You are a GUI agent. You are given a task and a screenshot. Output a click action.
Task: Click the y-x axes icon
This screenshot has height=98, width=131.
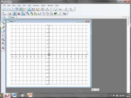click(x=4, y=14)
